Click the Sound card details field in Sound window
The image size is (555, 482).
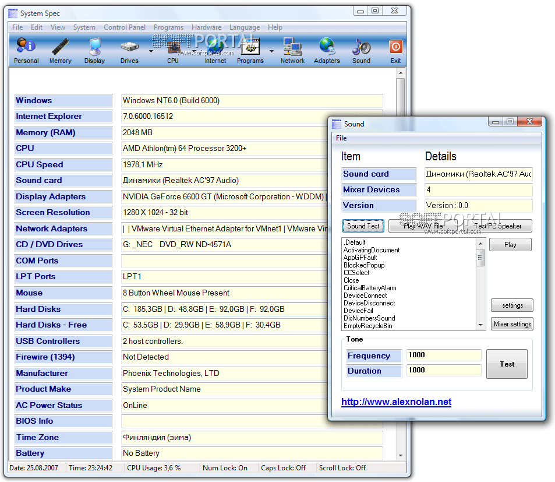pos(479,174)
